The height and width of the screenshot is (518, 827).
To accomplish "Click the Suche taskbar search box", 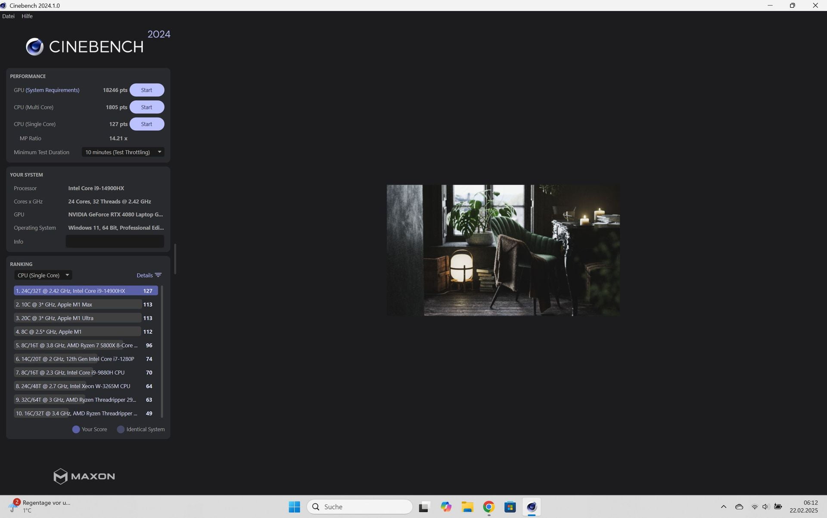I will click(x=360, y=507).
